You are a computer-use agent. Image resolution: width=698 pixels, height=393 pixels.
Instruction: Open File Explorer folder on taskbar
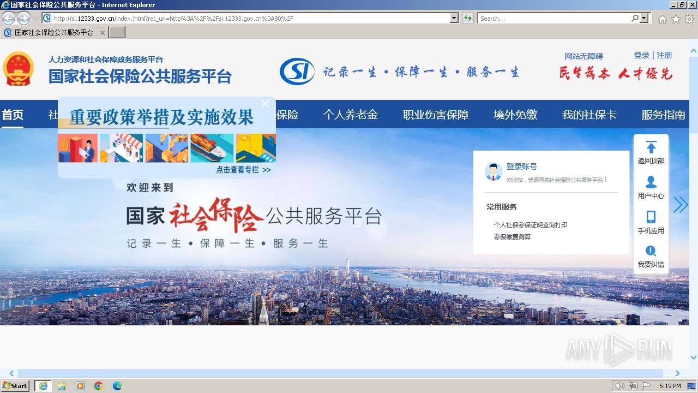tap(62, 386)
